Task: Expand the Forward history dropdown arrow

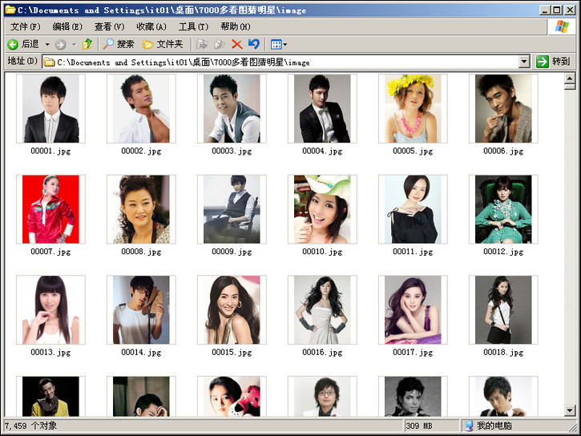Action: pyautogui.click(x=74, y=45)
